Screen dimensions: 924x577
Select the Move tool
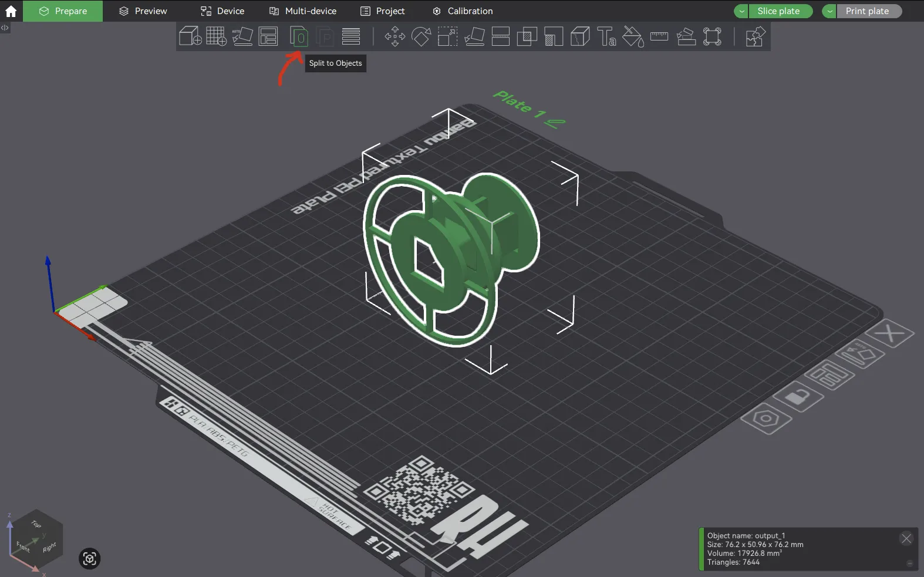pyautogui.click(x=395, y=36)
